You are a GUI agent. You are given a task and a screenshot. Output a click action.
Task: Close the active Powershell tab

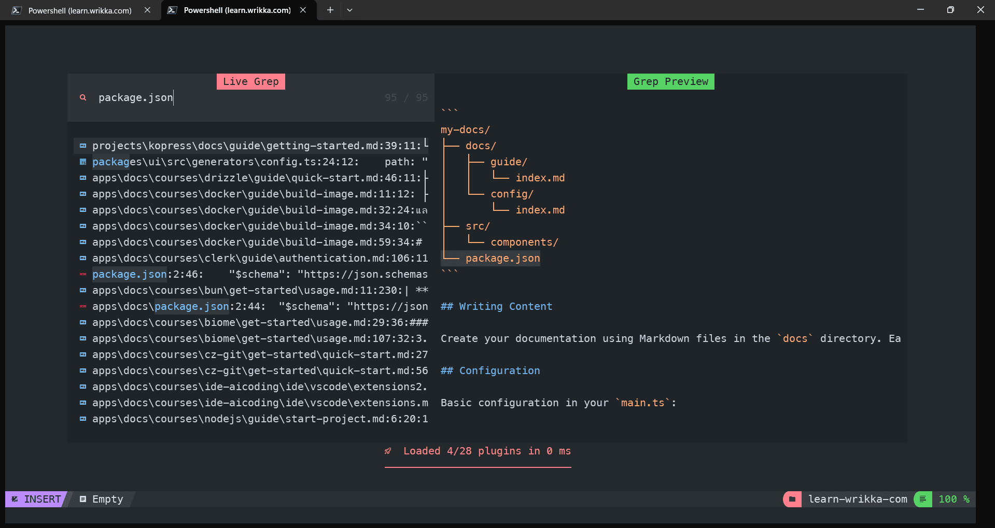[303, 10]
